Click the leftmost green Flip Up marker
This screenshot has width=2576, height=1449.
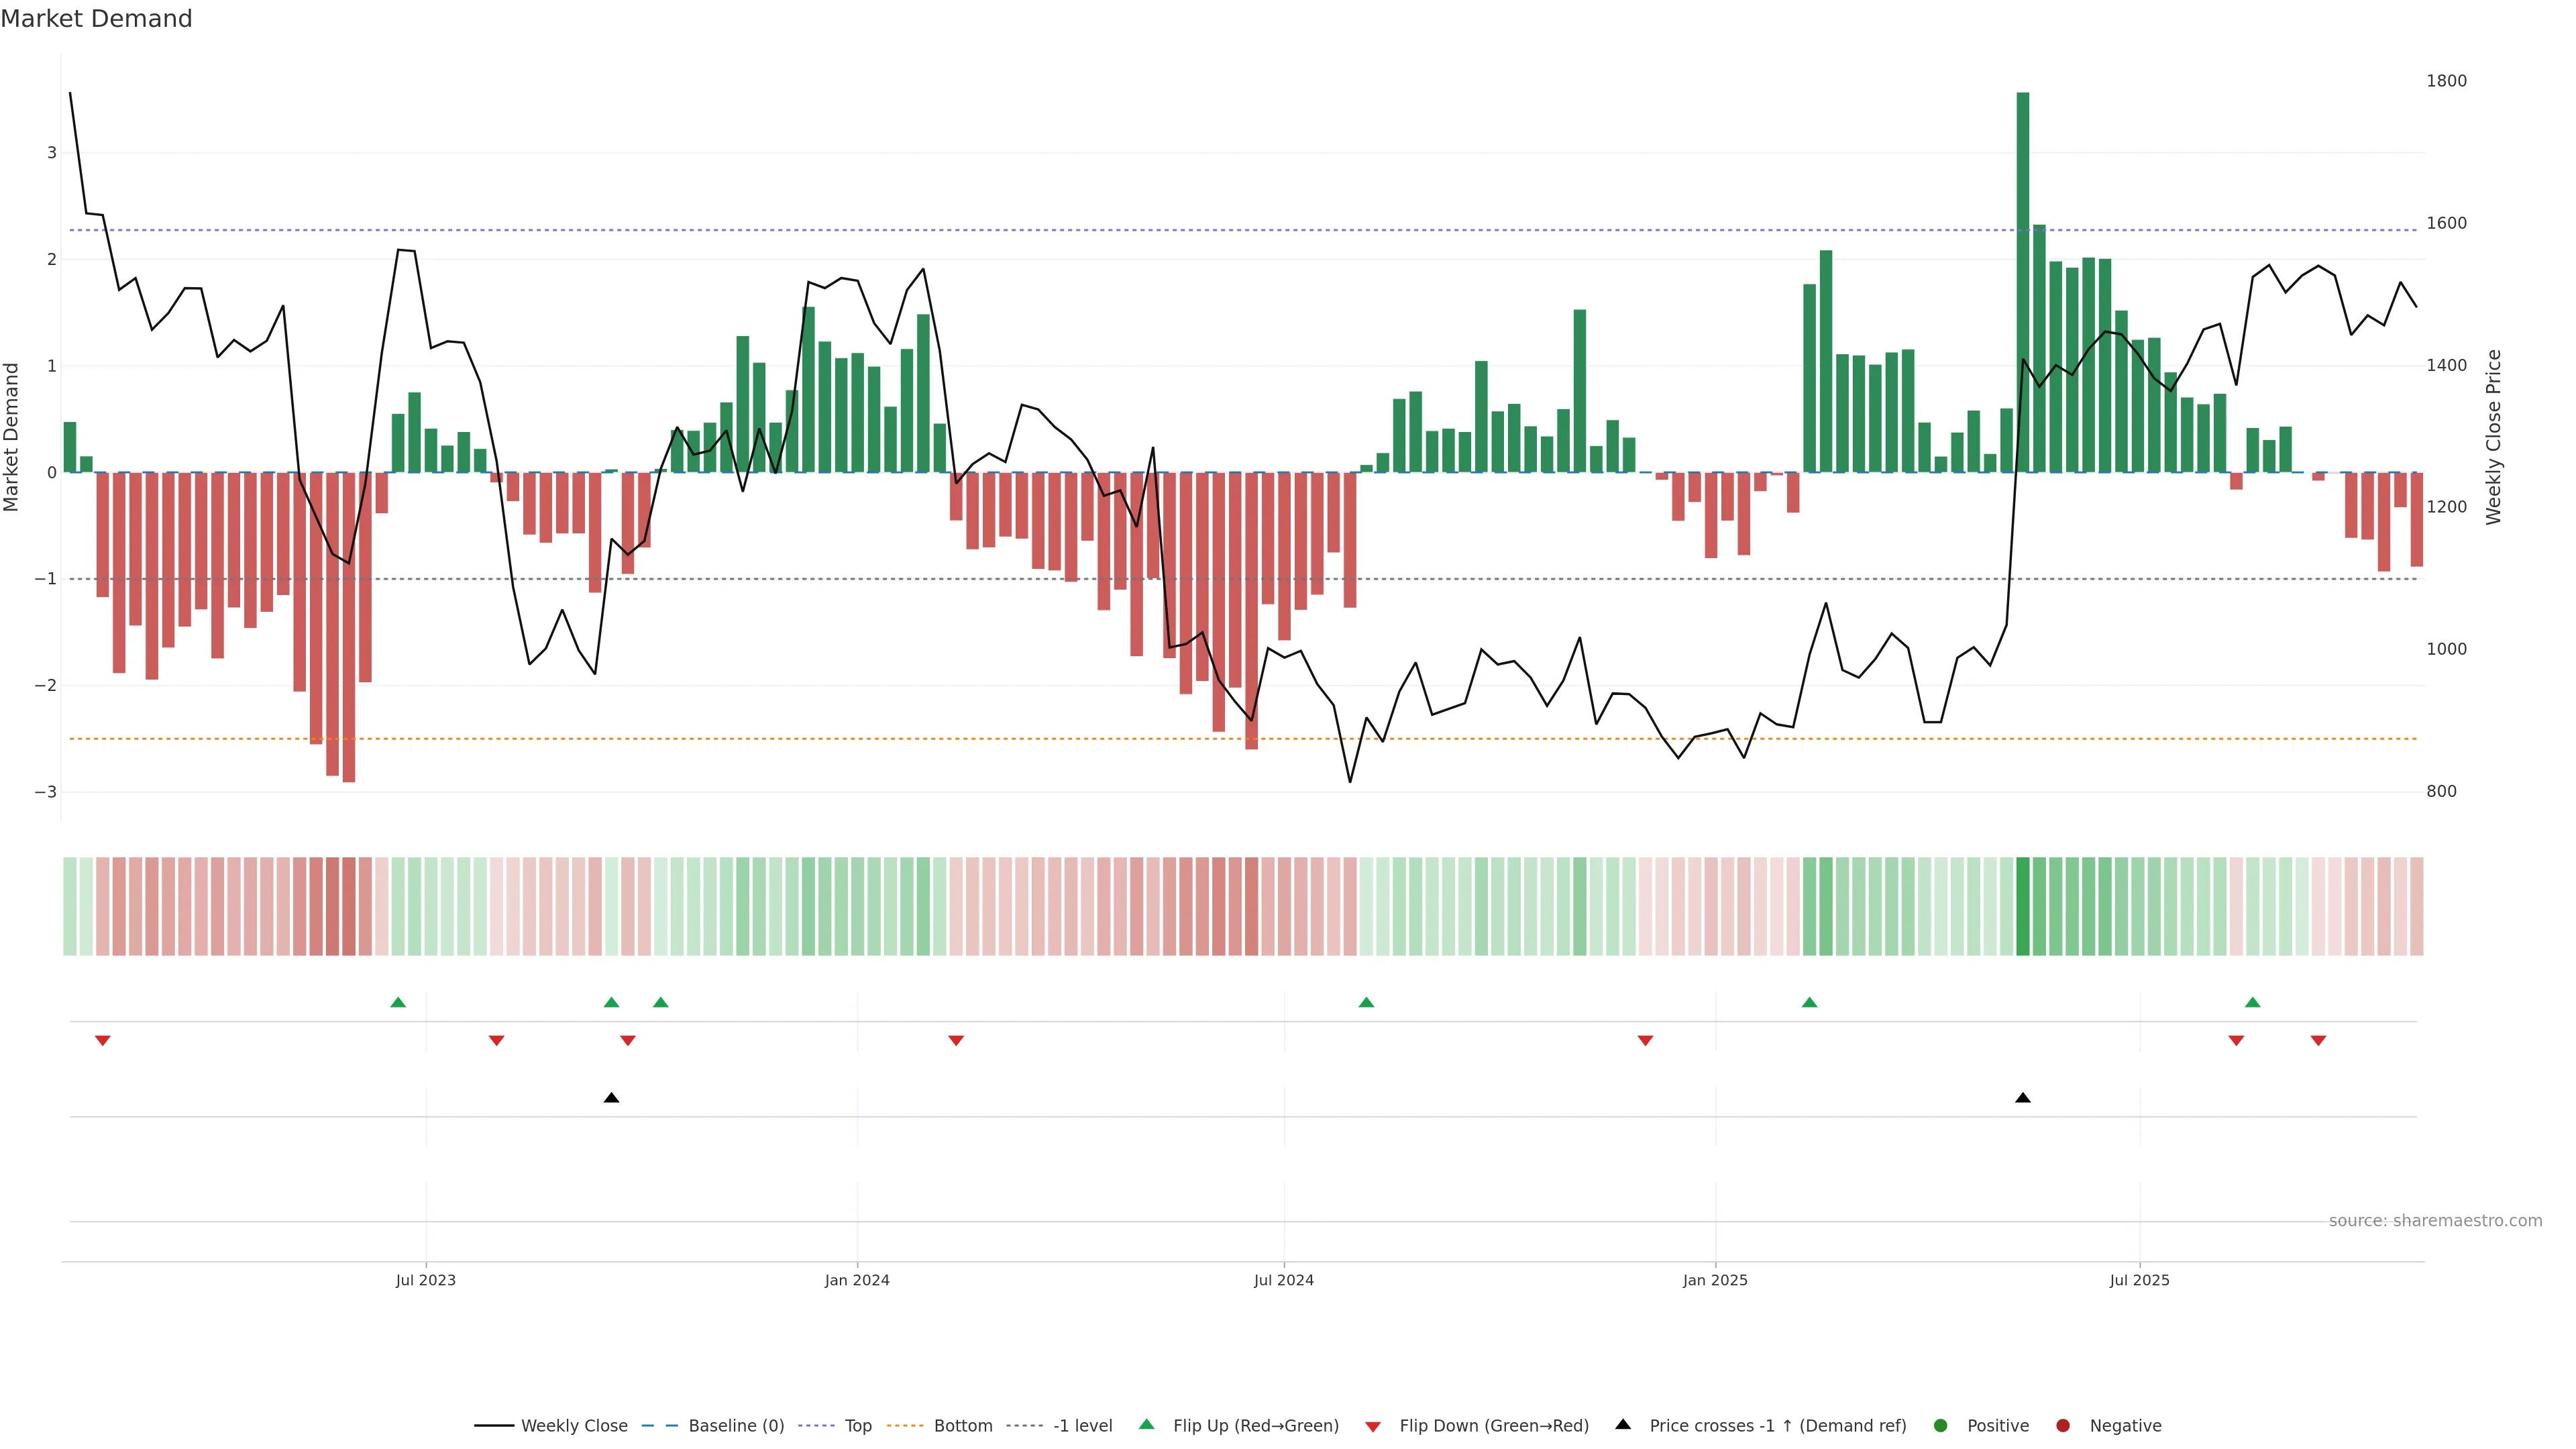point(398,1002)
